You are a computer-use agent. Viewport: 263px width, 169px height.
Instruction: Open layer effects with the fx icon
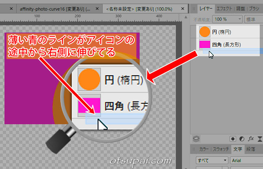click(x=251, y=138)
